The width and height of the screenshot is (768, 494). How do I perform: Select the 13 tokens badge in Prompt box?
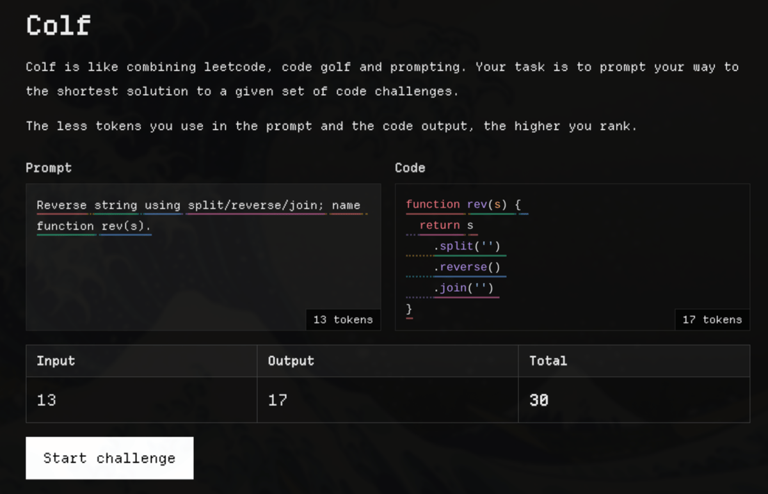tap(343, 319)
